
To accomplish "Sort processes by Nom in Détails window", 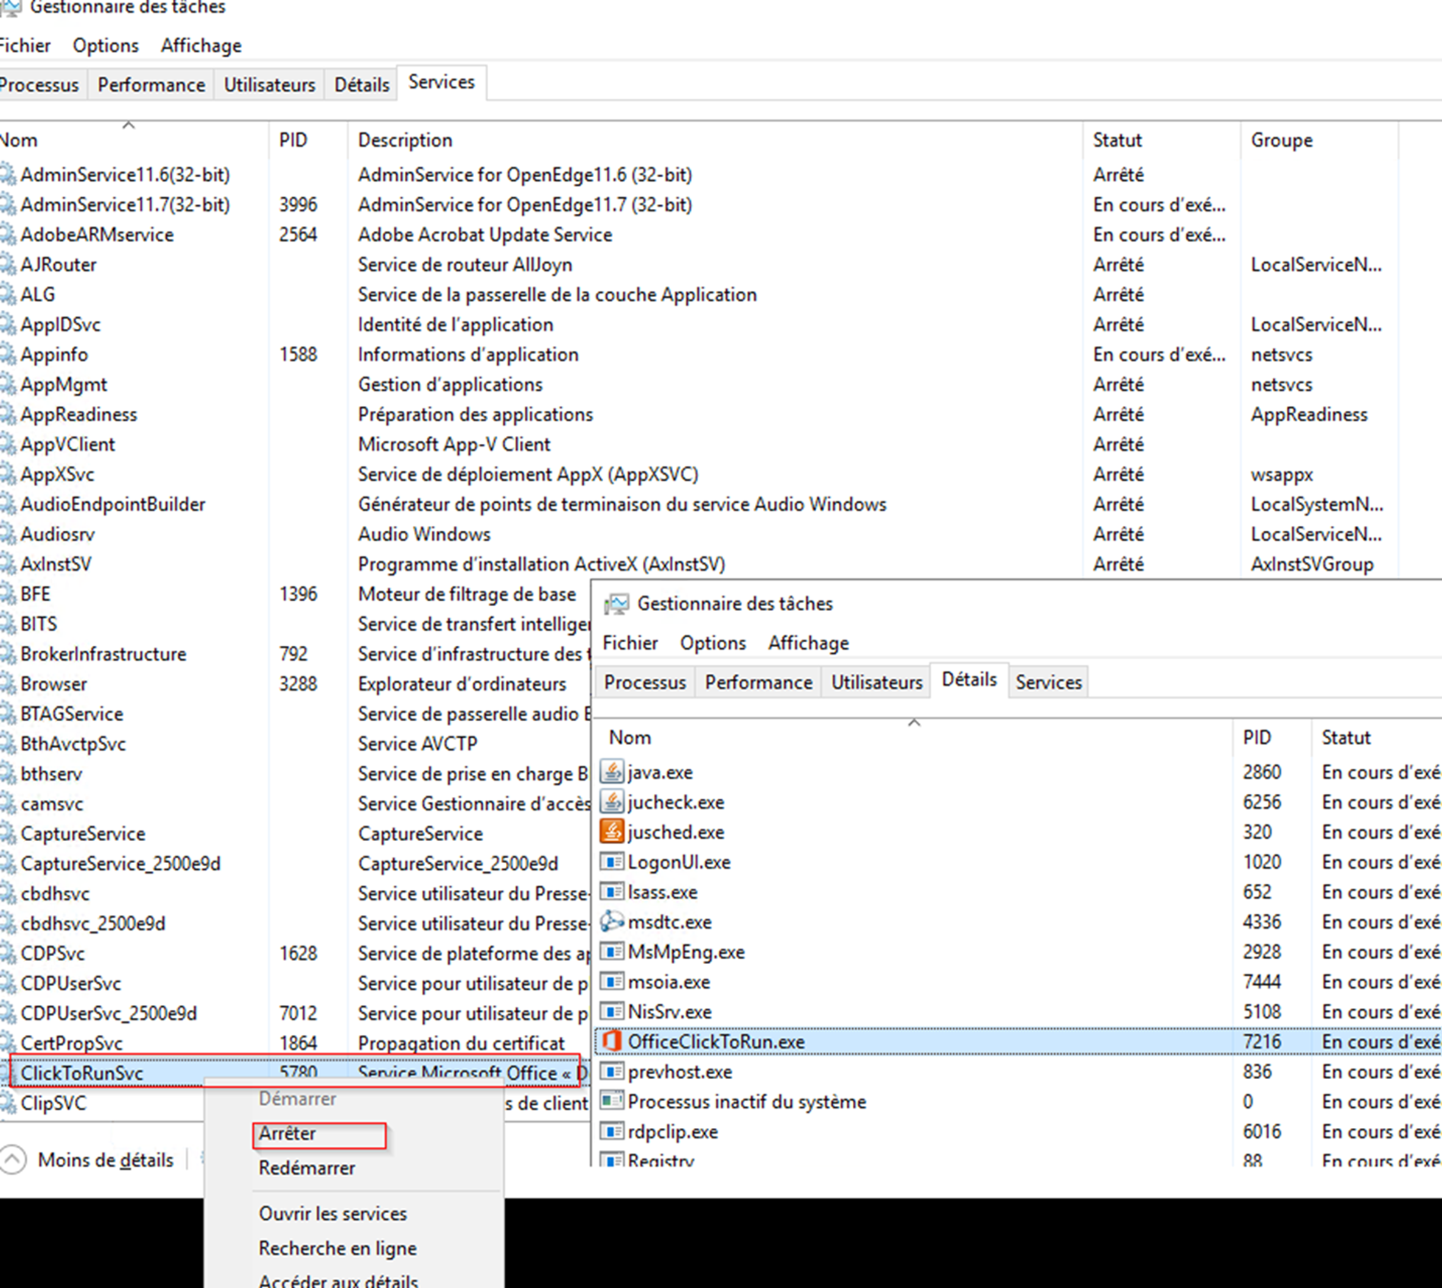I will coord(630,737).
